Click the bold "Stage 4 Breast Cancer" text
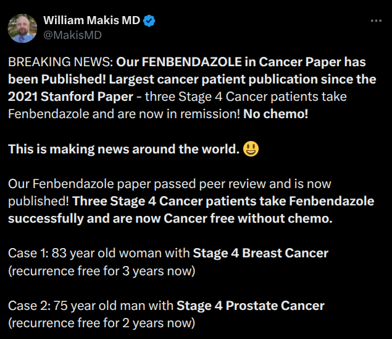This screenshot has height=339, width=392. point(261,253)
